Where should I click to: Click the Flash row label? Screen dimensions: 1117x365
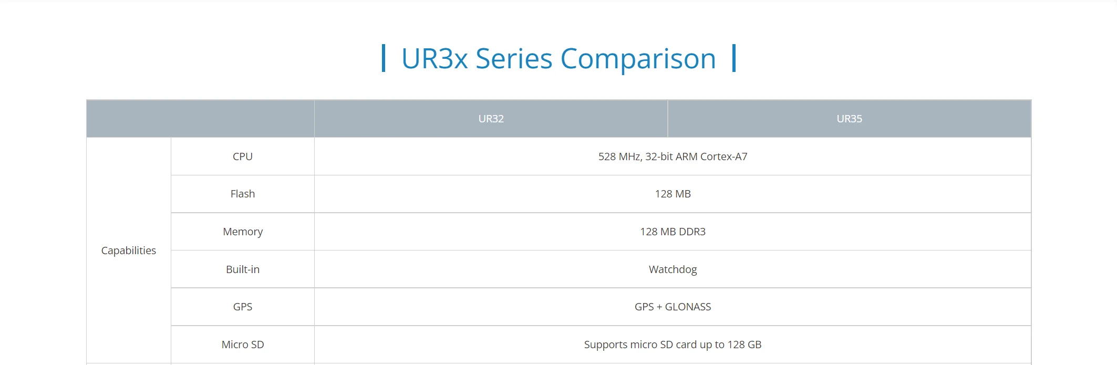243,194
